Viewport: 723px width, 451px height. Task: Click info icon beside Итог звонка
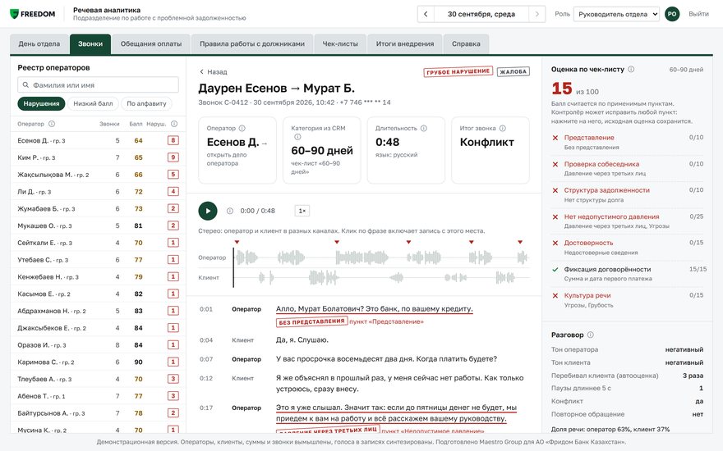(503, 129)
